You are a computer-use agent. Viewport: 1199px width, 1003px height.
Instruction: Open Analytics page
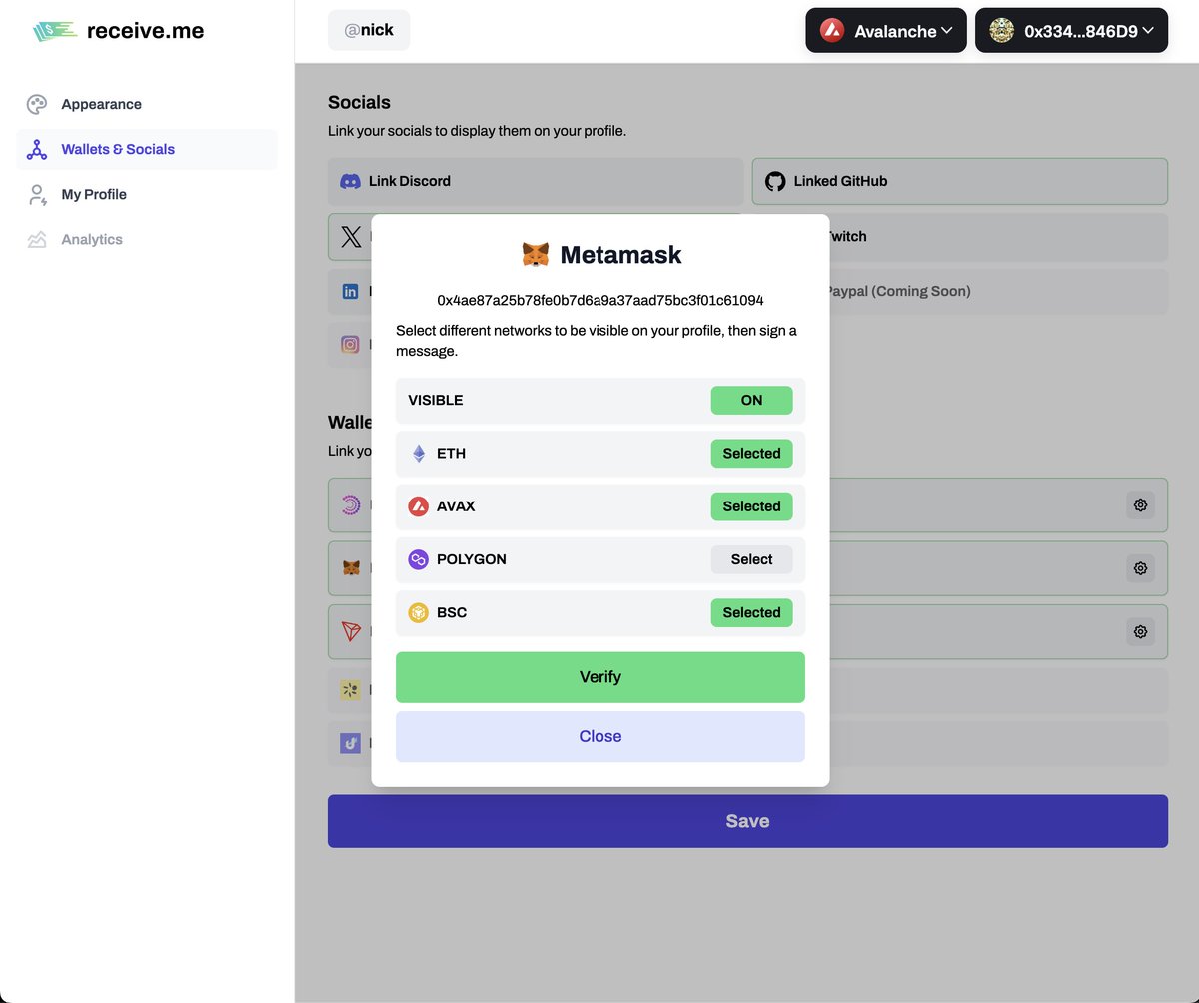click(x=147, y=239)
